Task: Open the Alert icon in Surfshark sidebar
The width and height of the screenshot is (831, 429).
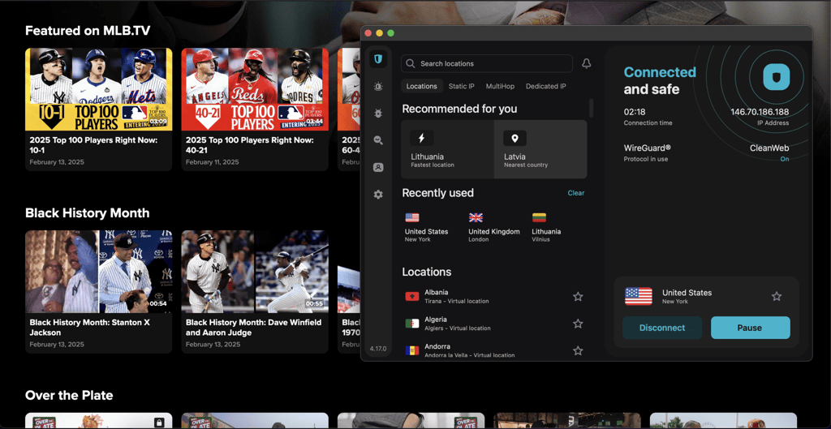Action: [x=378, y=86]
